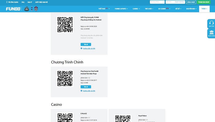This screenshot has width=215, height=122.
Task: Click the Quên mật khẩu link
Action: point(180,2)
